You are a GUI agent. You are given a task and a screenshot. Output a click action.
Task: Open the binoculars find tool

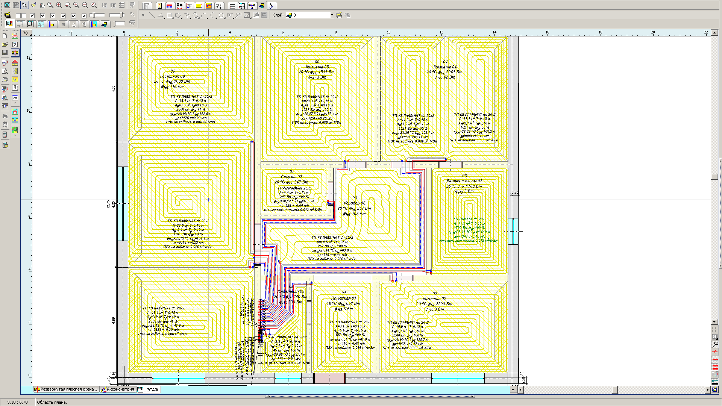pyautogui.click(x=5, y=116)
